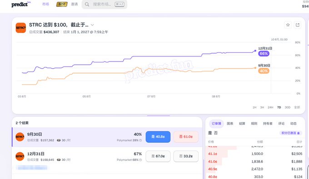
Task: Switch to 订单簿 tab
Action: pos(216,123)
